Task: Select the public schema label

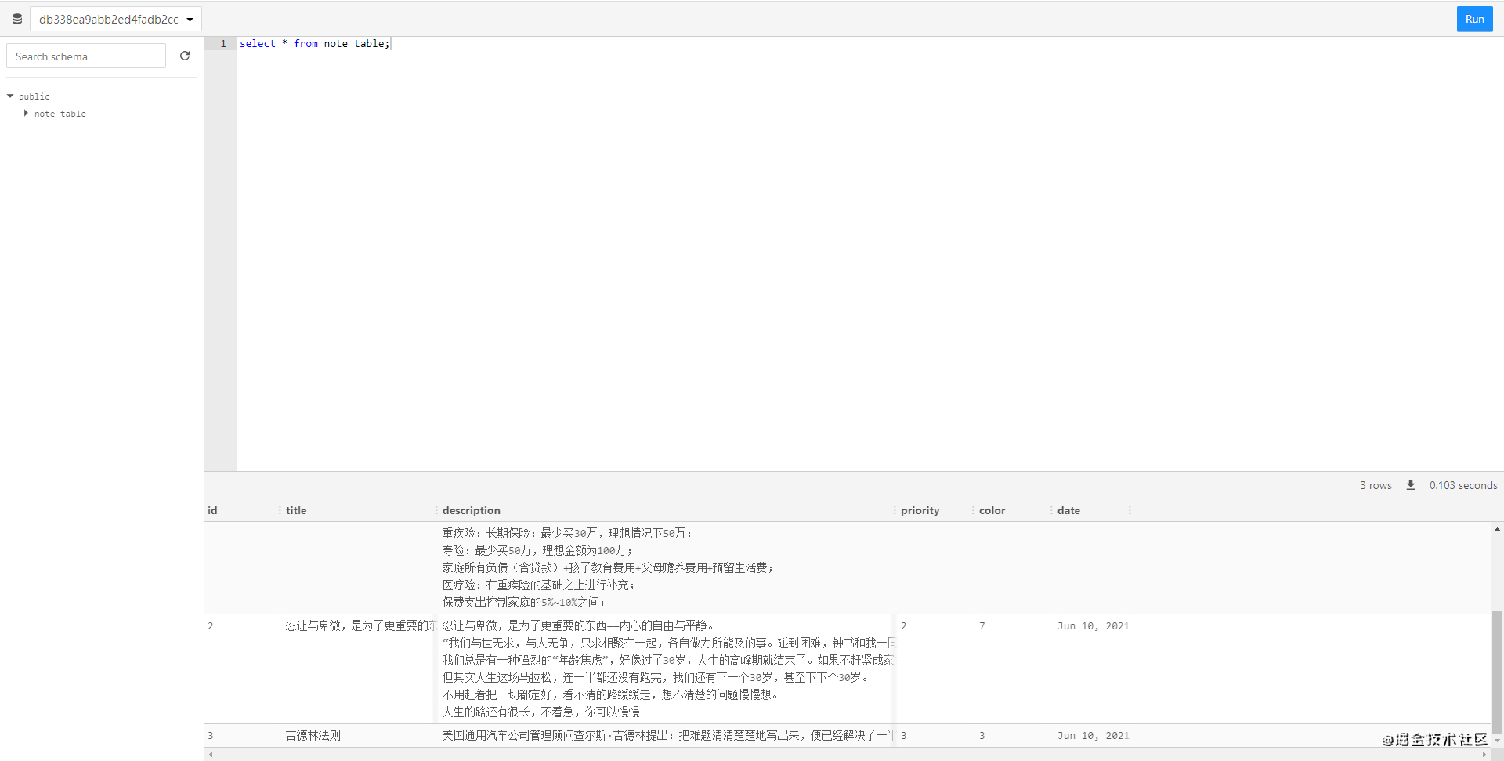Action: point(34,96)
